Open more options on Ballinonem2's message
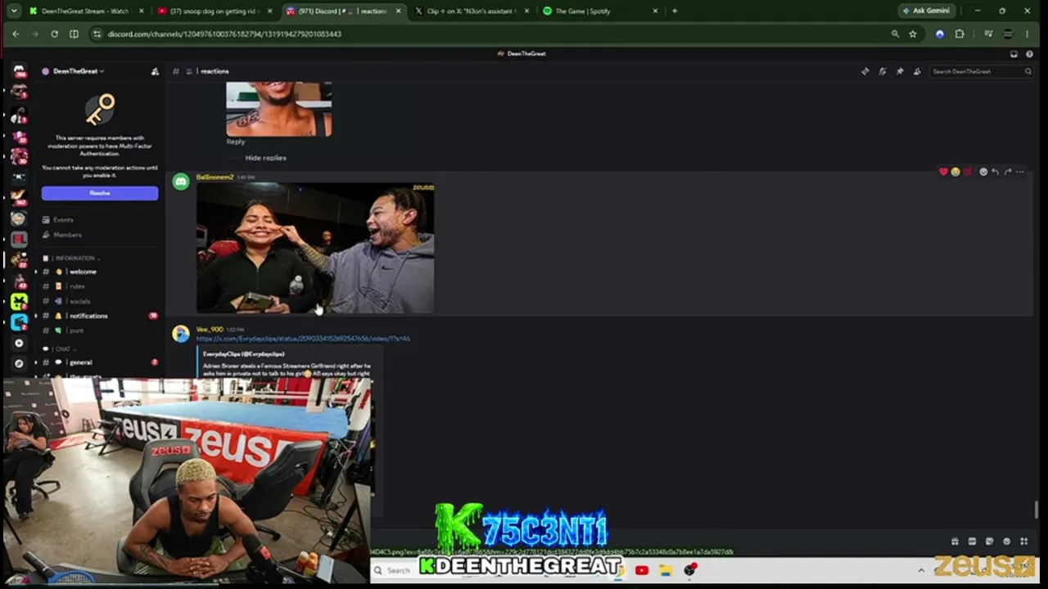 tap(1020, 172)
